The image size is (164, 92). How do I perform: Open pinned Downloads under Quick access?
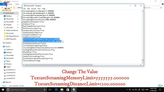pyautogui.click(x=10, y=19)
